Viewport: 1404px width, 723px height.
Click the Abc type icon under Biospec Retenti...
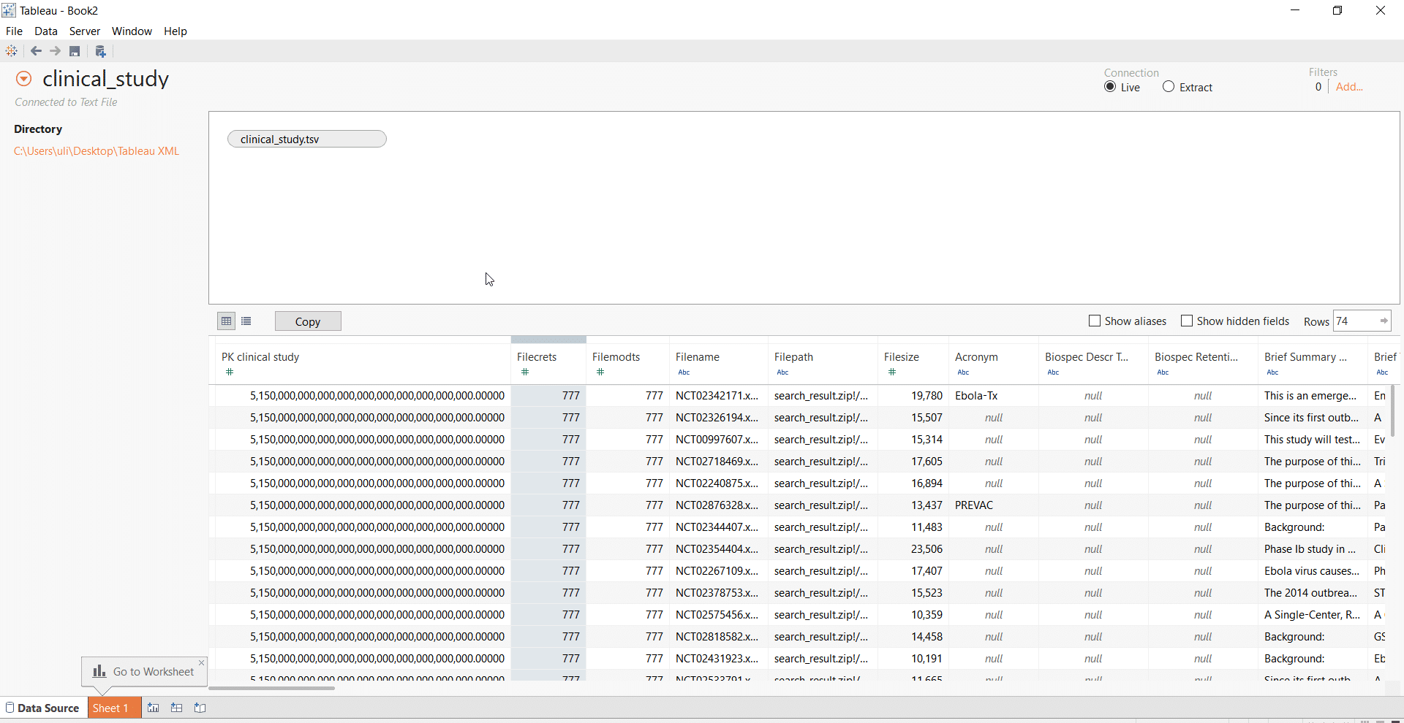(x=1163, y=372)
